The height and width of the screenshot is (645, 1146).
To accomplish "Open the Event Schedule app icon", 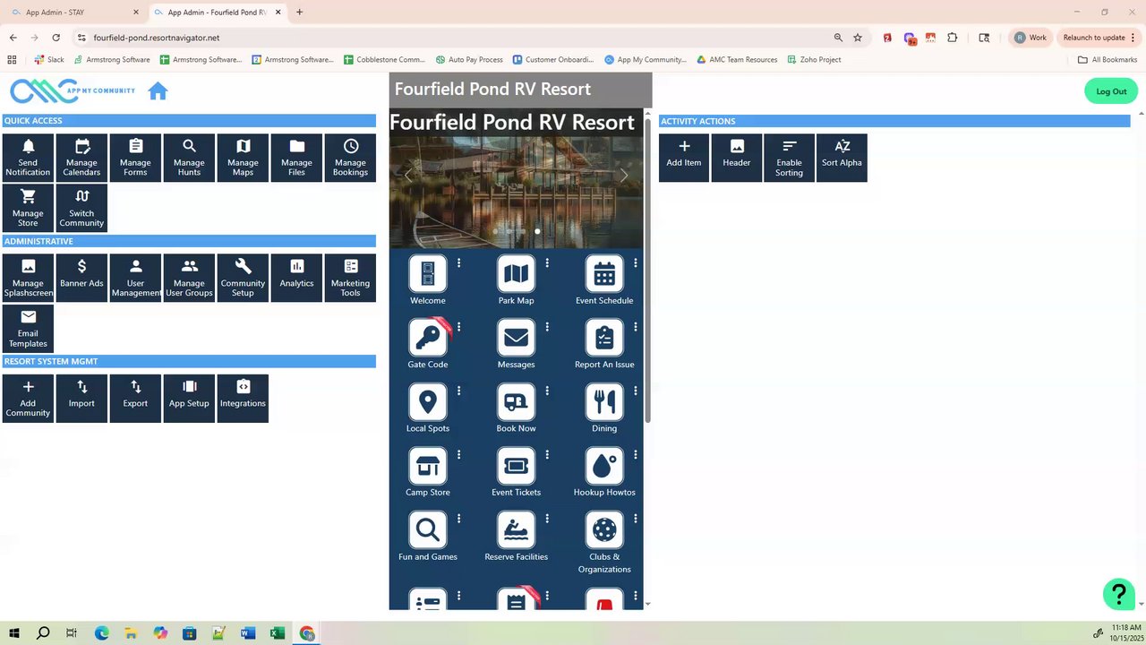I will pyautogui.click(x=604, y=274).
